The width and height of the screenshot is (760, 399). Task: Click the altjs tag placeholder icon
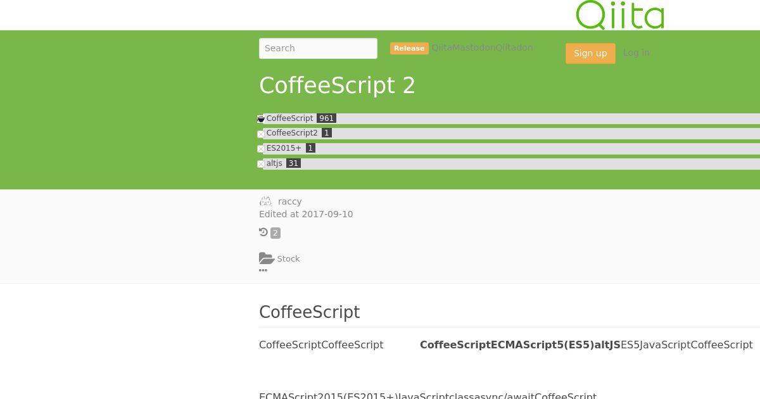click(260, 164)
